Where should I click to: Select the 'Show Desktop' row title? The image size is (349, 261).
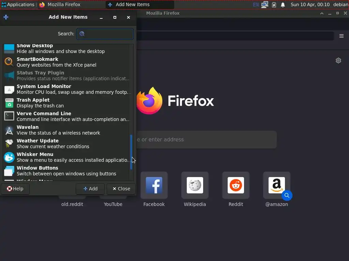point(35,46)
